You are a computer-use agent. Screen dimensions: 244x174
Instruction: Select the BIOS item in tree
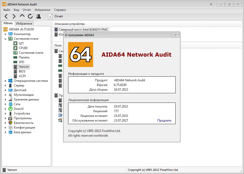click(22, 71)
